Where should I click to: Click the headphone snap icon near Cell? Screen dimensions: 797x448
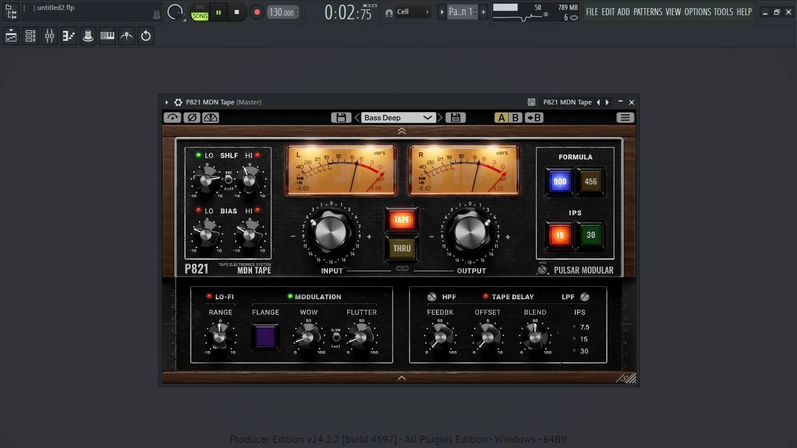(389, 12)
